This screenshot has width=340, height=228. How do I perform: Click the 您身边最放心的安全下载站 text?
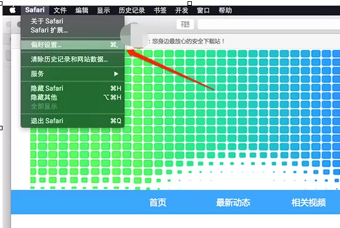pos(188,41)
